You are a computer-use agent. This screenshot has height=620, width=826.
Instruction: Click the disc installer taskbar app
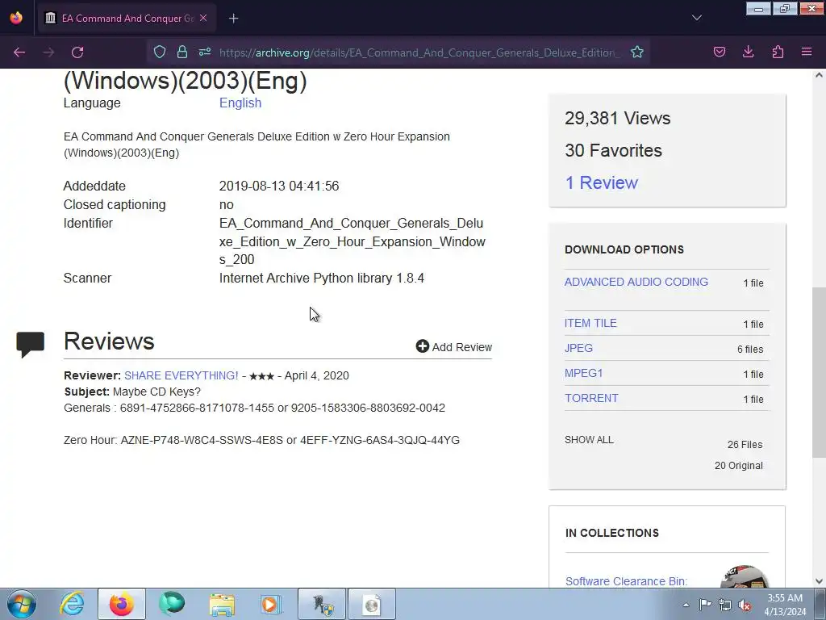coord(371,604)
